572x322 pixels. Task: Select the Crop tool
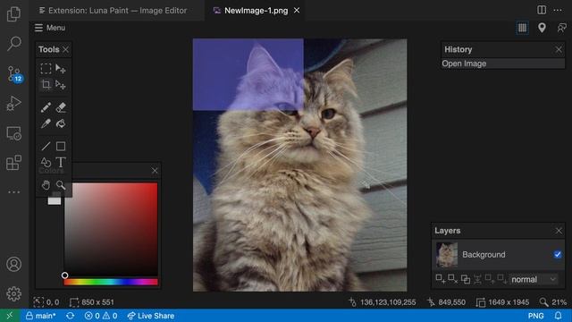(46, 85)
